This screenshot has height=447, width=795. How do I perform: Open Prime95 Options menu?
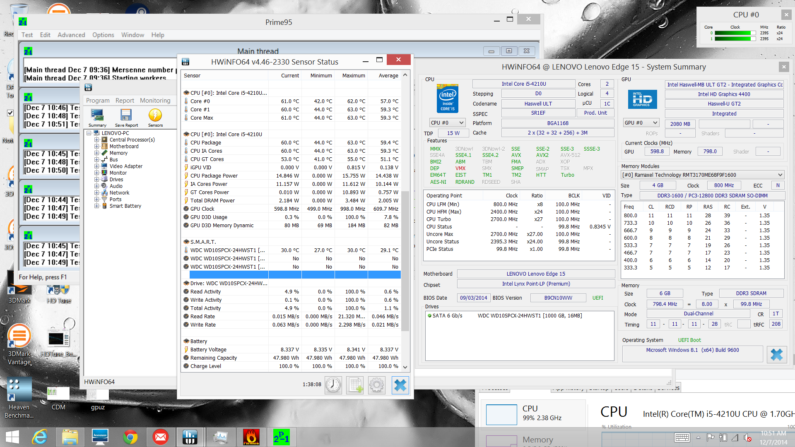pyautogui.click(x=103, y=35)
